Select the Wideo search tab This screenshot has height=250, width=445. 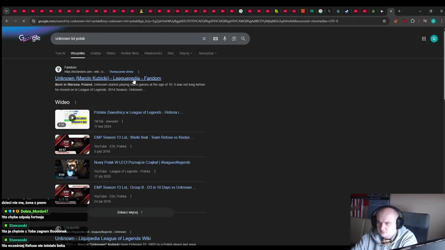pos(111,53)
